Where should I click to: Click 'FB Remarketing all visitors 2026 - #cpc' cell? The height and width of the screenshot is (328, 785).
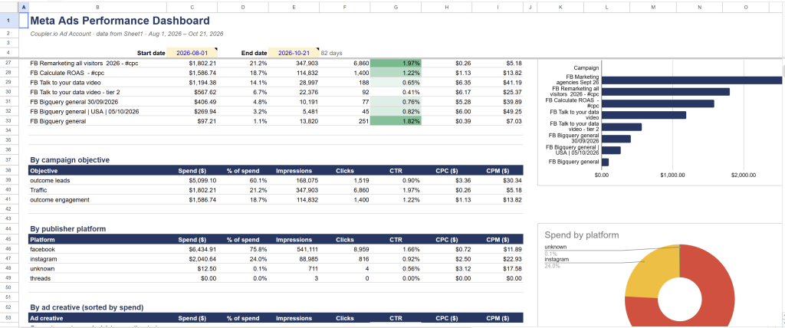(97, 64)
